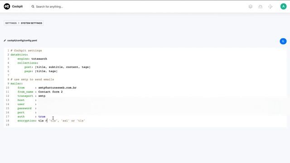This screenshot has width=290, height=163.
Task: Click the 'engine: tntsearch' line
Action: (32, 59)
